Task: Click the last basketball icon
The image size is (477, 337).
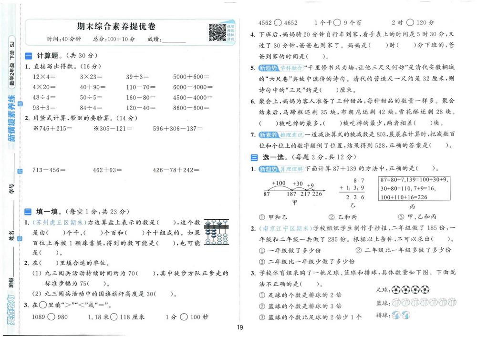Action: tap(452, 302)
